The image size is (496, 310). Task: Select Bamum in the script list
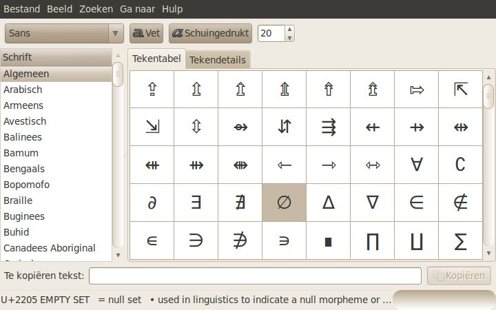click(56, 153)
